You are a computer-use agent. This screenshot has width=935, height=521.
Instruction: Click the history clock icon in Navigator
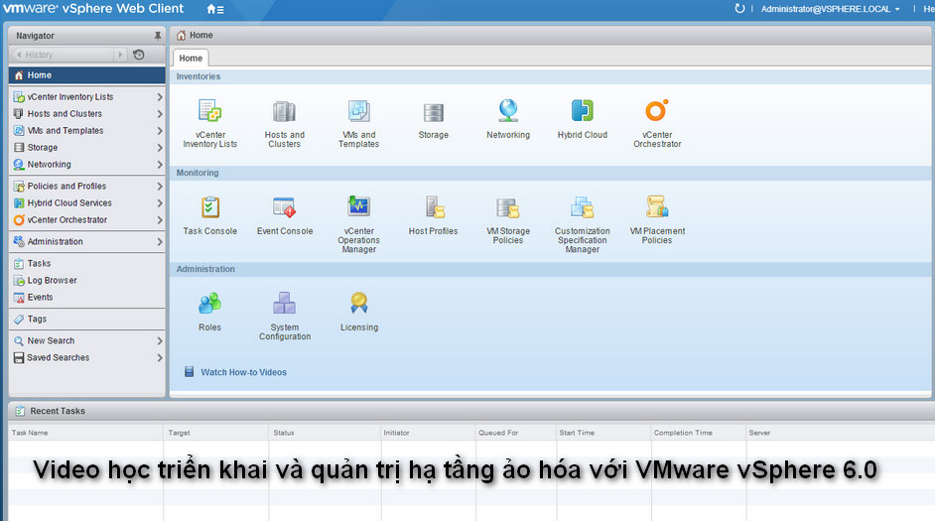point(139,55)
